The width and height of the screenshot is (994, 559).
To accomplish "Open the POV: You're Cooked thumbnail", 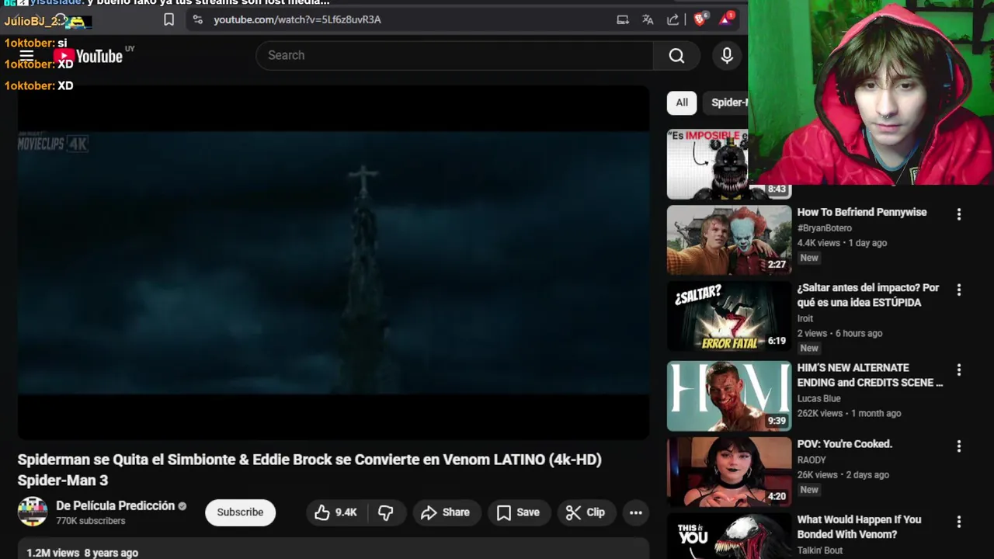I will click(x=729, y=472).
